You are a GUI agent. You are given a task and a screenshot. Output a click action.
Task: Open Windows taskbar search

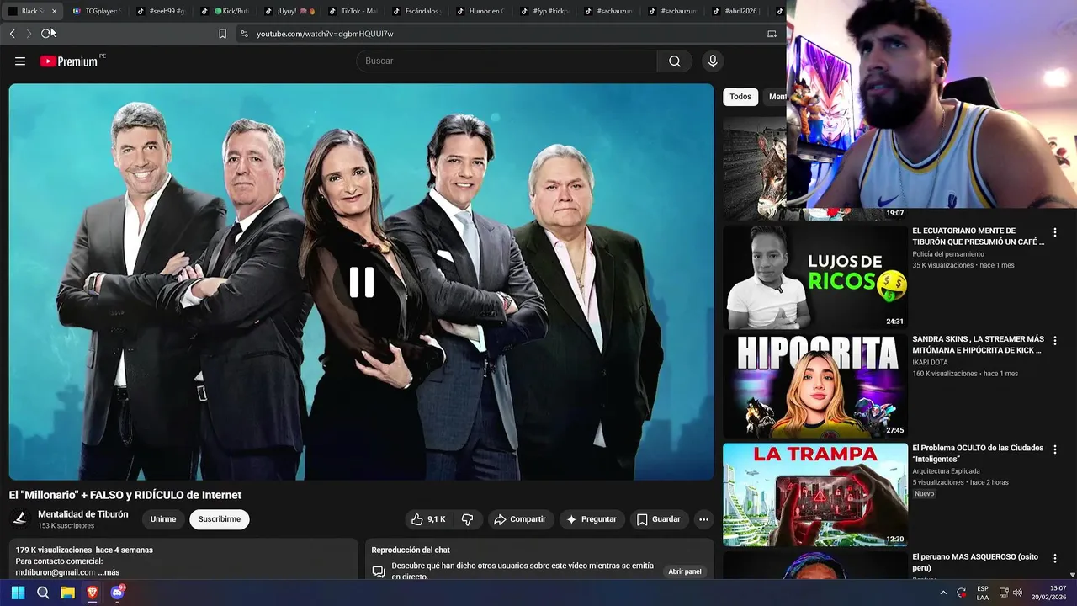tap(43, 593)
